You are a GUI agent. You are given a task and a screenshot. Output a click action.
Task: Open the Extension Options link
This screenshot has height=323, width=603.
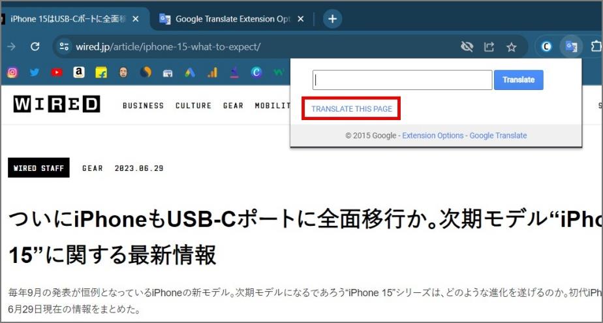[x=433, y=135]
